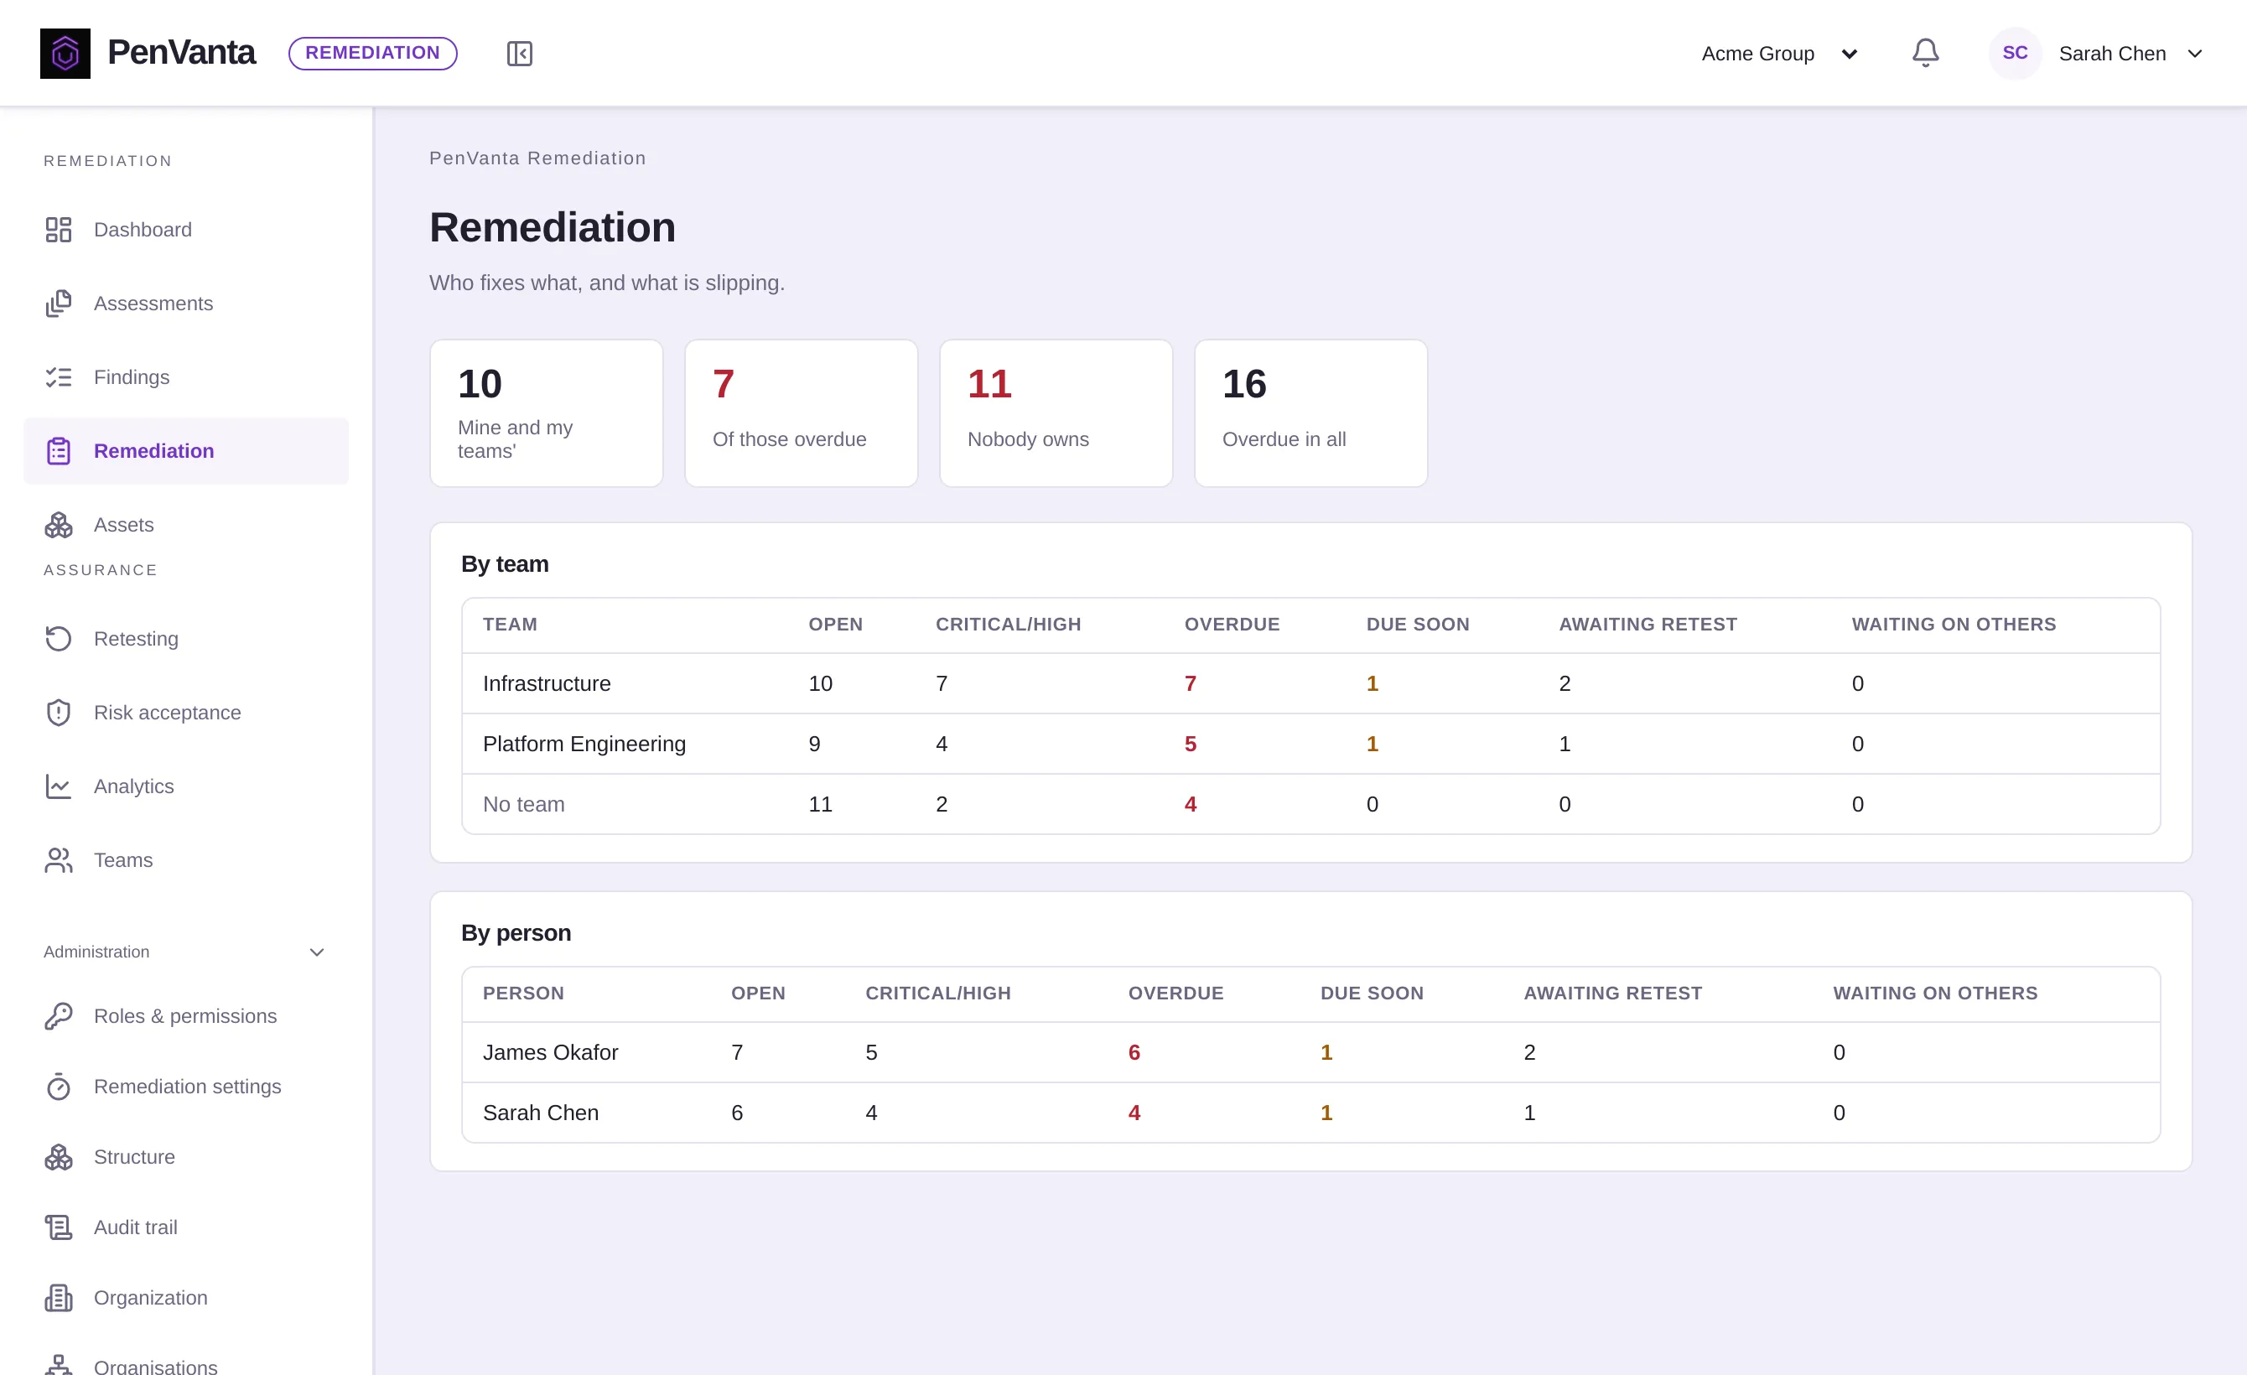Click the 'No team' row label
This screenshot has height=1375, width=2247.
[x=523, y=804]
